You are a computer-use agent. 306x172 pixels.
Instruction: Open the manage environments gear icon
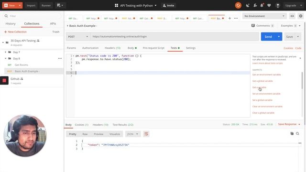tap(301, 16)
